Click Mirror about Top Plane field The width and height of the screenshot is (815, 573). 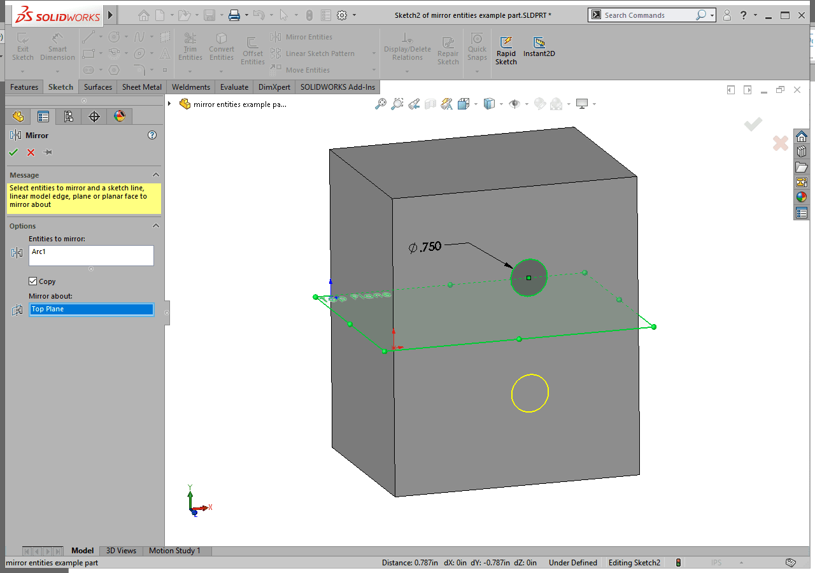91,309
